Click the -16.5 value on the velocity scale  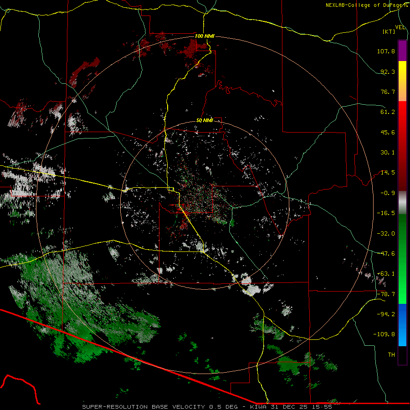[x=386, y=213]
